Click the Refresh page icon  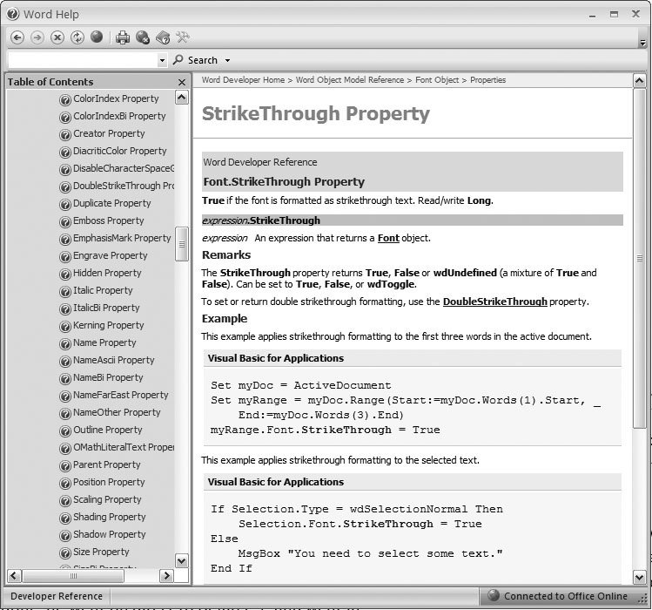tap(77, 37)
